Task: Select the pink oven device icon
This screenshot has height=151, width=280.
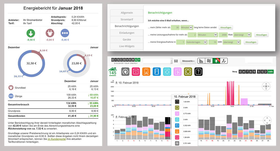Action: pyautogui.click(x=136, y=72)
